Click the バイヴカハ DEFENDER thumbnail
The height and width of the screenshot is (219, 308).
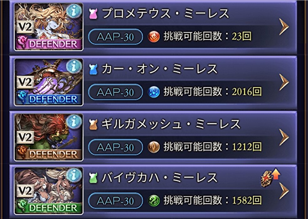click(49, 191)
